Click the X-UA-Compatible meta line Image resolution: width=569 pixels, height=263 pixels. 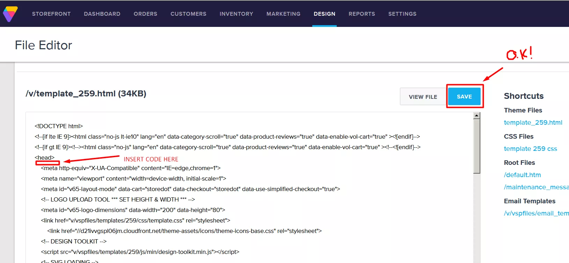point(131,168)
